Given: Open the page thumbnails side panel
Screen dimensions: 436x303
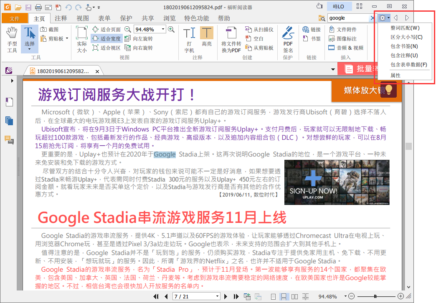Looking at the screenshot, I should point(9,121).
